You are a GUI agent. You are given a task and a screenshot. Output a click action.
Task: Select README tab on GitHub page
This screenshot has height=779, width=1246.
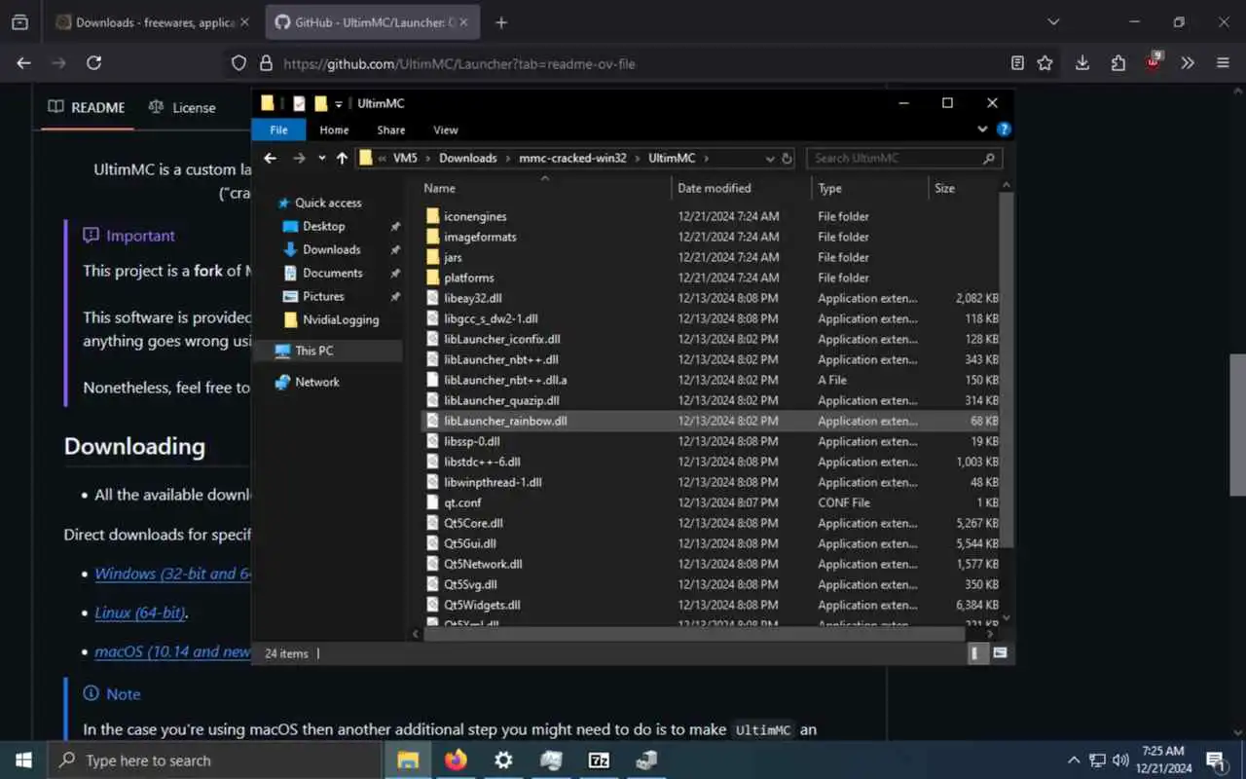pos(87,107)
